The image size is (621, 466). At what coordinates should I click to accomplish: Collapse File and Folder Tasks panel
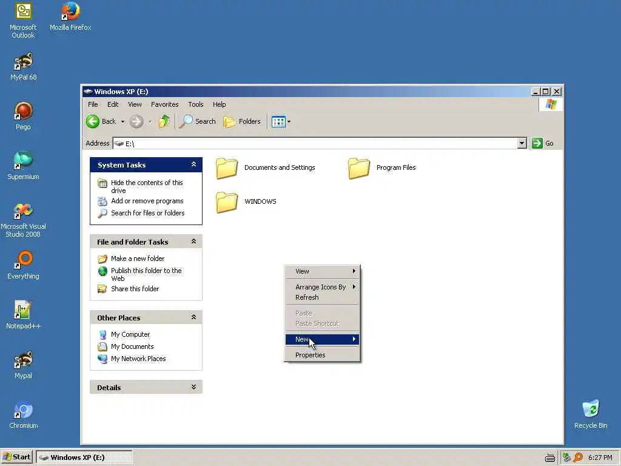(x=193, y=241)
